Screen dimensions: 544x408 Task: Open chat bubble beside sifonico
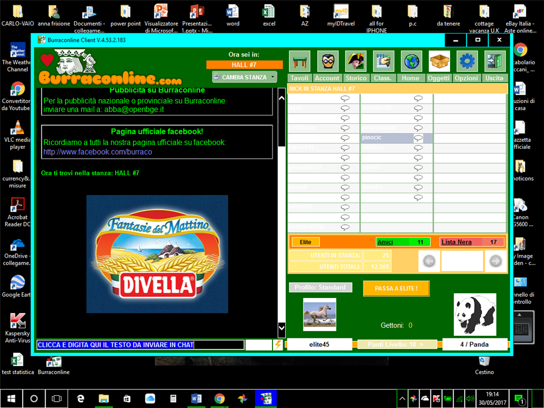coord(419,148)
